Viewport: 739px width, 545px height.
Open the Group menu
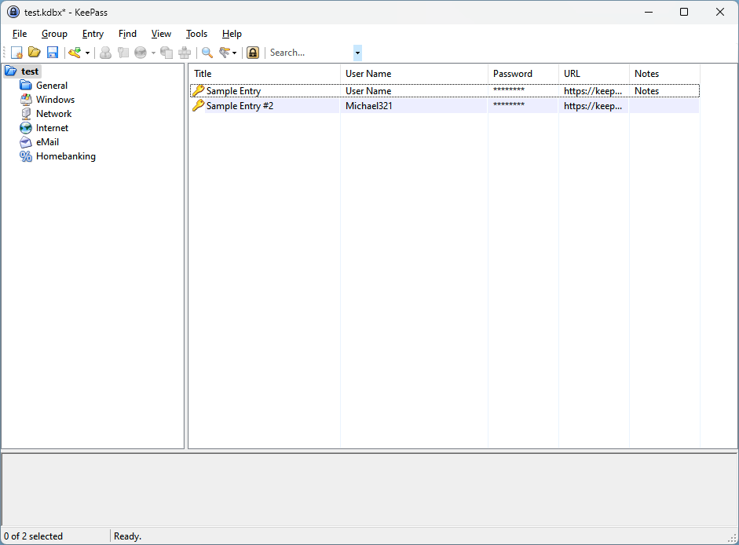coord(54,34)
